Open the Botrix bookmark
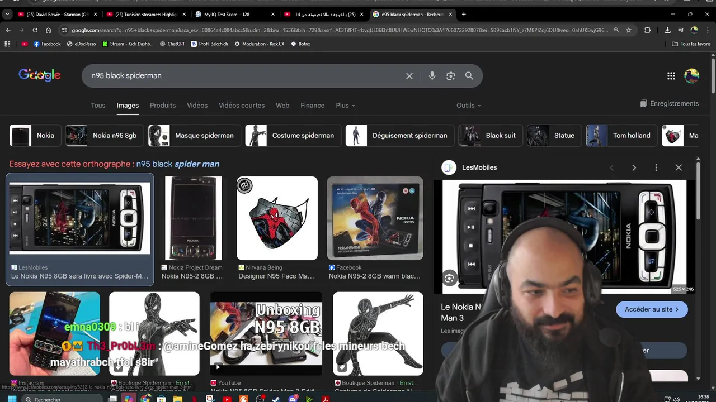Image resolution: width=716 pixels, height=402 pixels. pos(300,44)
